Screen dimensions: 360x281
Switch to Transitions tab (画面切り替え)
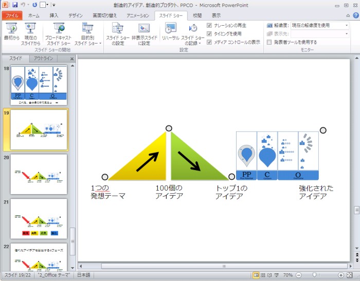tap(105, 15)
